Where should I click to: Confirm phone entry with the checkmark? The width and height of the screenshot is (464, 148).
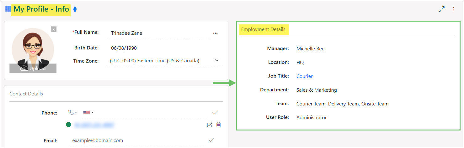click(215, 112)
